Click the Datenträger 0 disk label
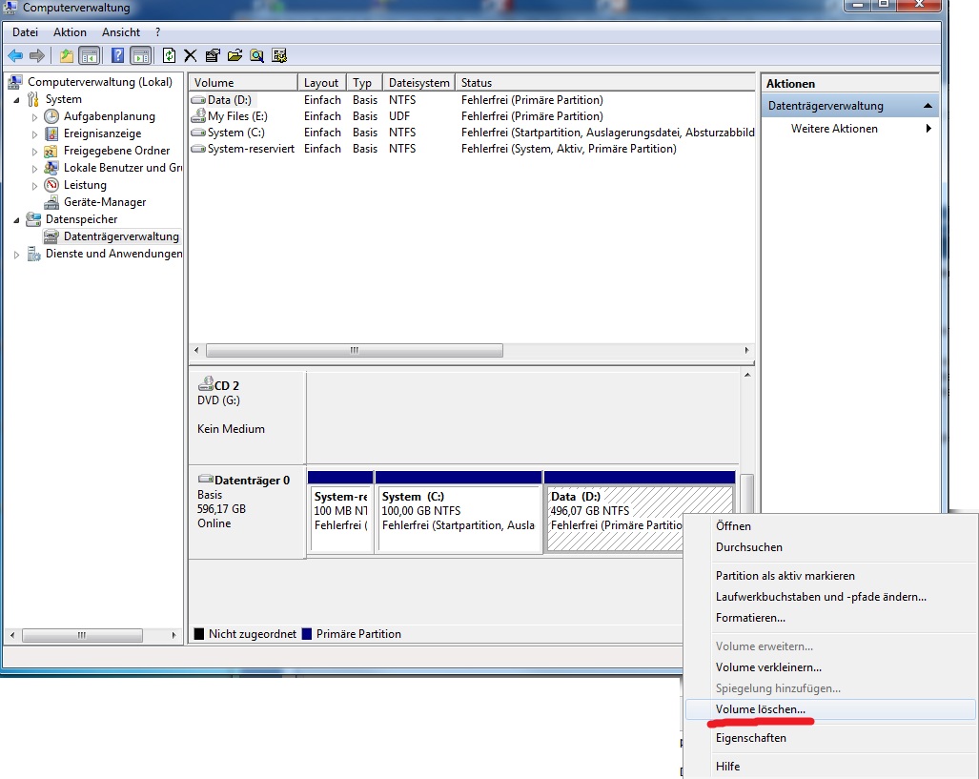Viewport: 979px width, 779px height. (247, 512)
